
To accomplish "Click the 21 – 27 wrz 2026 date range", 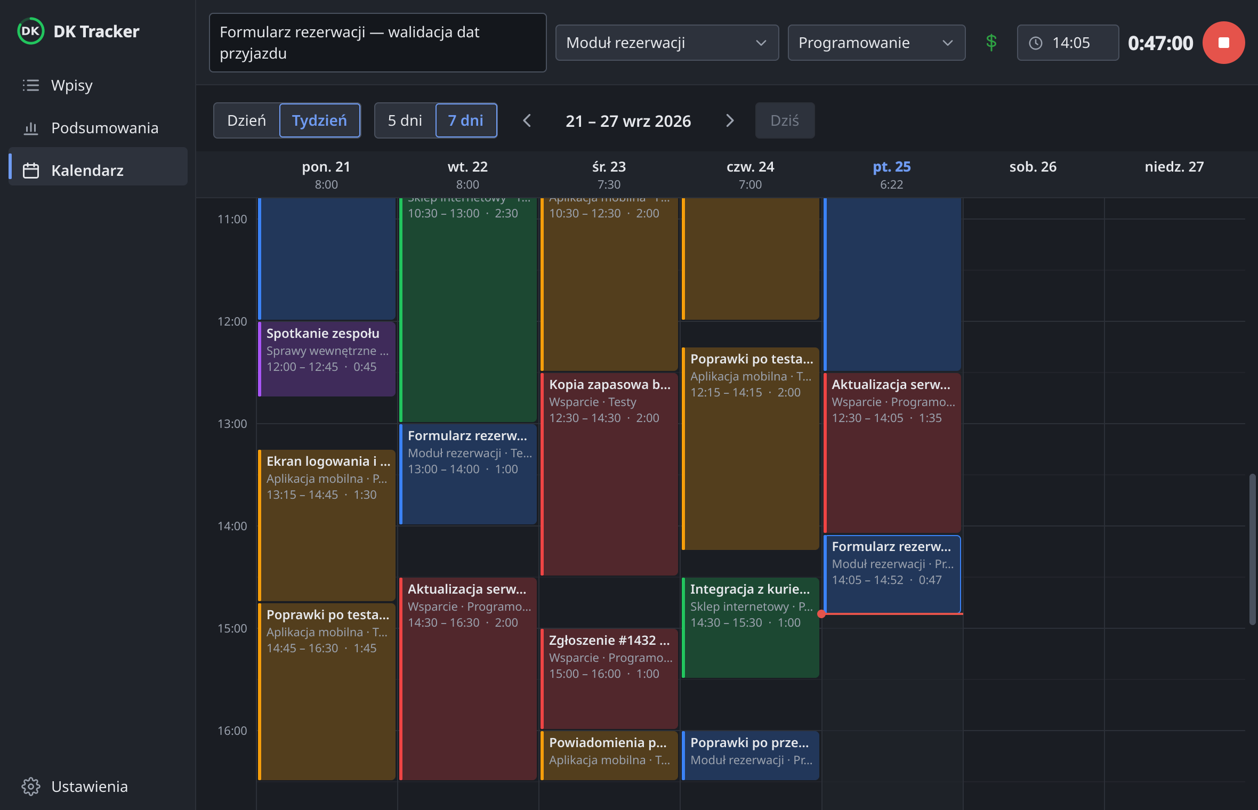I will click(628, 121).
